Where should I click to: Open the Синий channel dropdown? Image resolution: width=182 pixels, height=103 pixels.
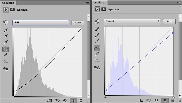click(x=132, y=22)
